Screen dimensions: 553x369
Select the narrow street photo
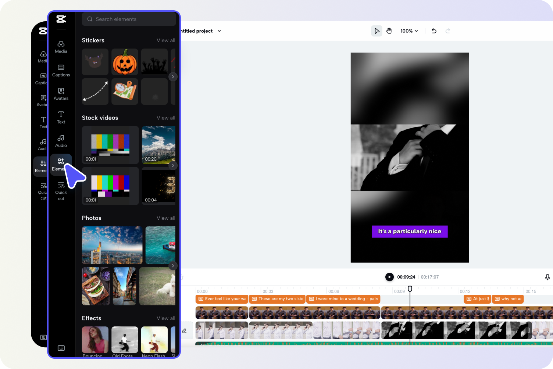coord(125,286)
